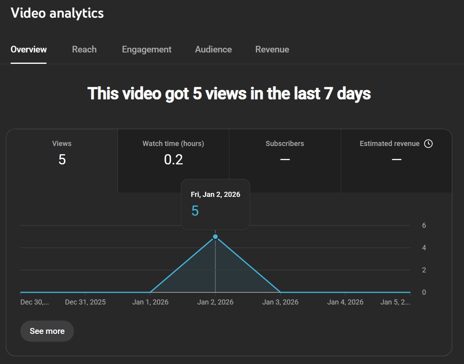Click the y-axis value 2
The height and width of the screenshot is (364, 464).
click(x=424, y=270)
